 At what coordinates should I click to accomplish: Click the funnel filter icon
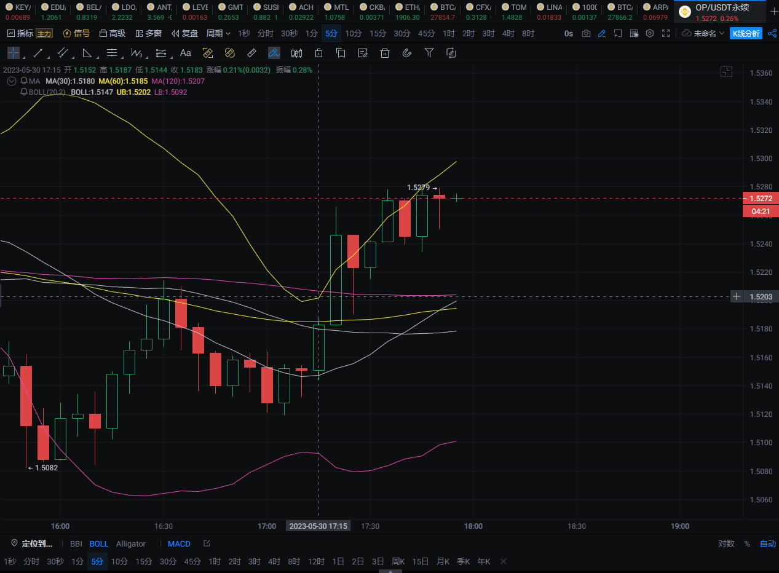click(x=429, y=53)
